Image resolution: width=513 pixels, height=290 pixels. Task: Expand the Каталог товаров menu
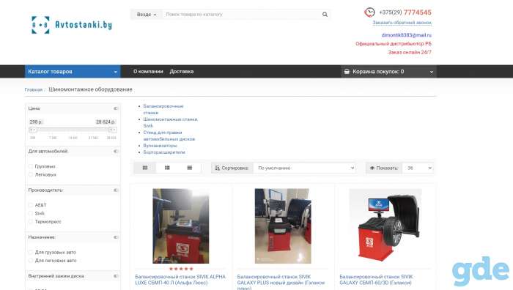click(x=73, y=71)
